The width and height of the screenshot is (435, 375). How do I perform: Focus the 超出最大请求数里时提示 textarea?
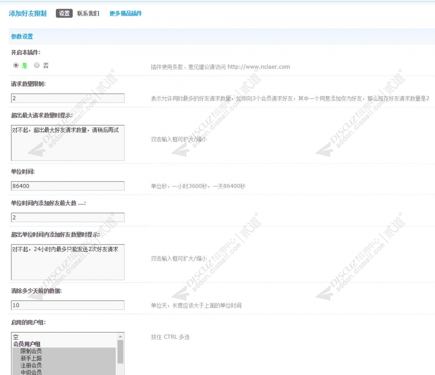click(x=68, y=143)
